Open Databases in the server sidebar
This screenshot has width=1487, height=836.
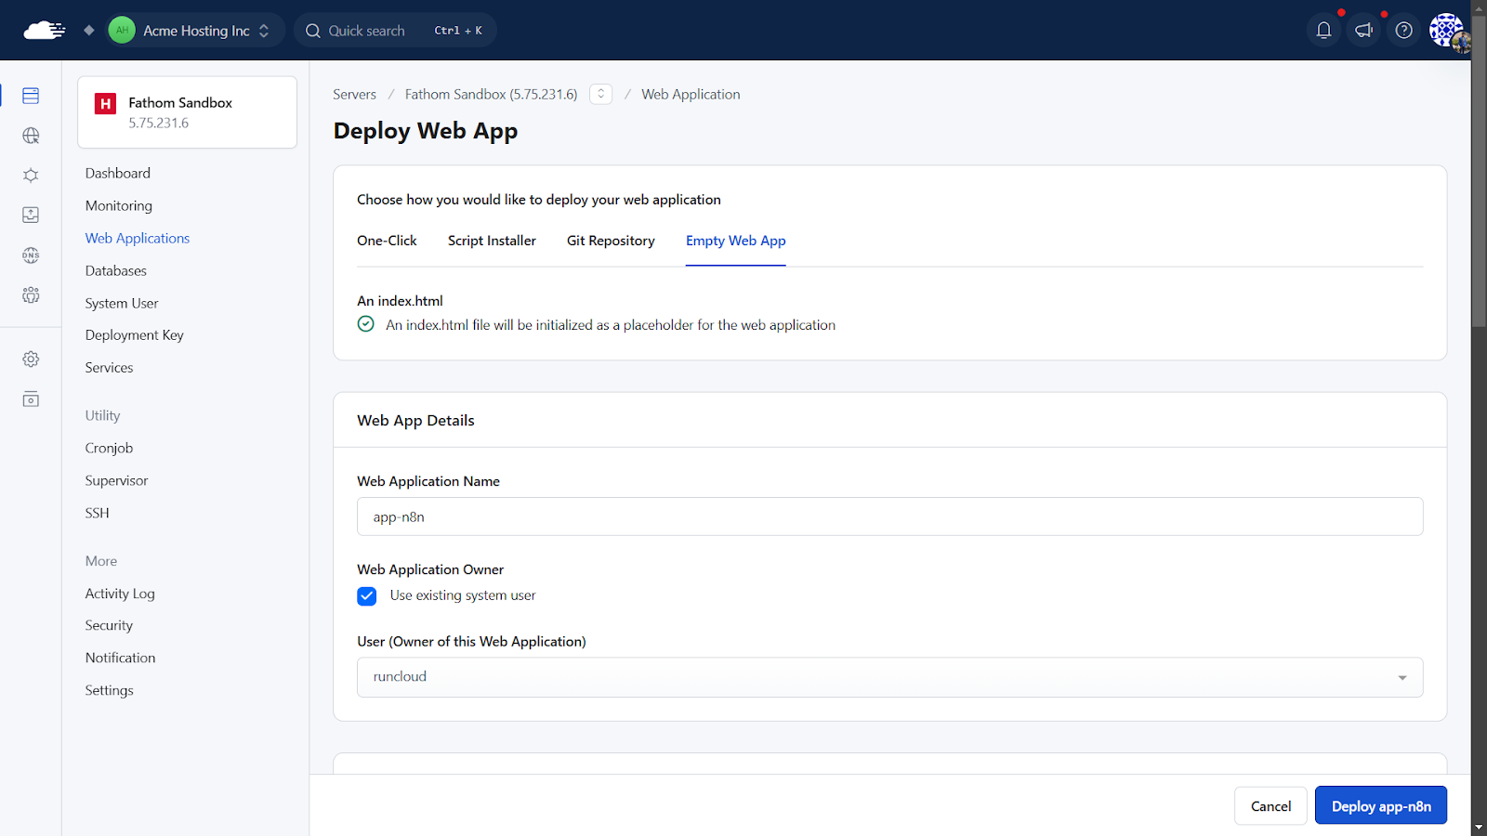(x=116, y=271)
